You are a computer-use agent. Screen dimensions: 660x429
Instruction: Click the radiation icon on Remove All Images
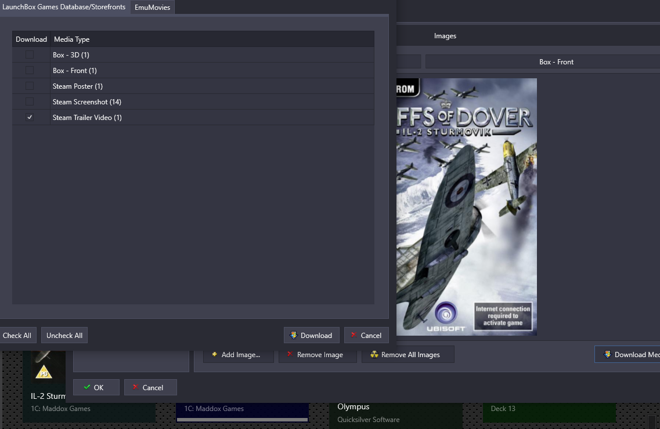pos(374,354)
